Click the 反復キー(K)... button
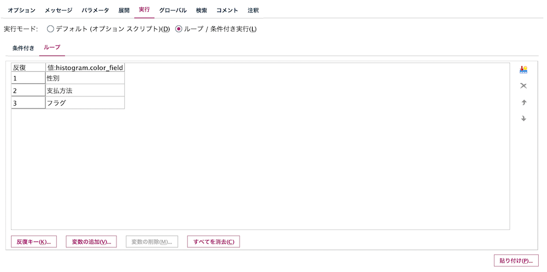 click(x=34, y=241)
